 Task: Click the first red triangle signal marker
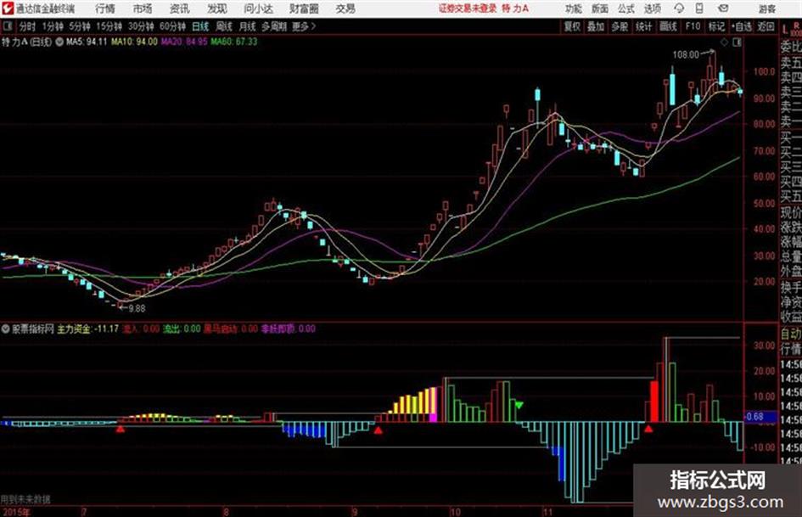pos(121,429)
